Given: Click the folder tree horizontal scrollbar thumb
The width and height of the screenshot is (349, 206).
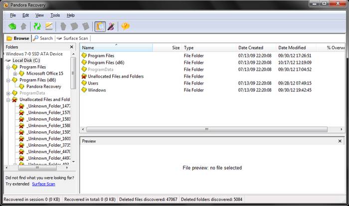Looking at the screenshot, I should click(x=37, y=168).
